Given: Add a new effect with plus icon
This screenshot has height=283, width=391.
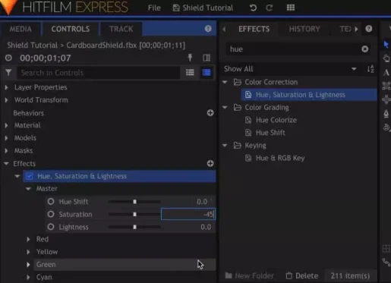Looking at the screenshot, I should tap(210, 163).
